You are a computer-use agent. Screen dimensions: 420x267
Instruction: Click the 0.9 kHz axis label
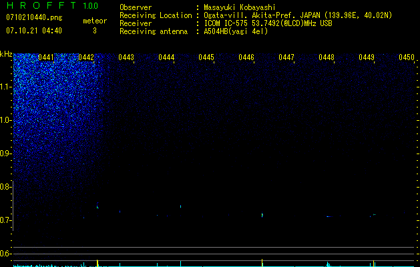(x=5, y=154)
